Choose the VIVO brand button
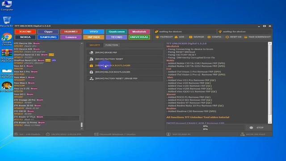 [94, 32]
